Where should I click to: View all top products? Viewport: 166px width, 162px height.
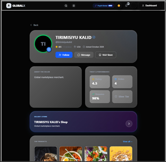pyautogui.click(x=128, y=141)
